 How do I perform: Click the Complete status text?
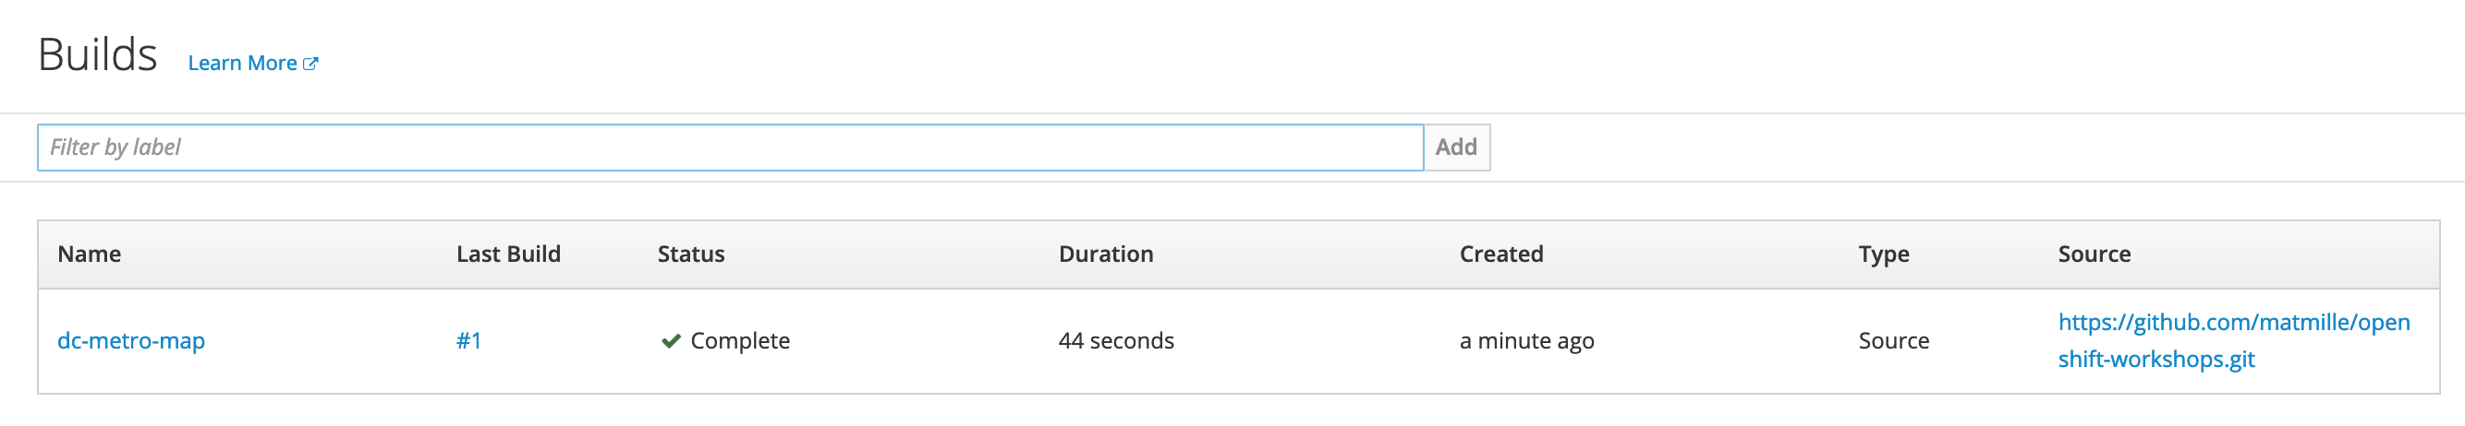point(741,341)
